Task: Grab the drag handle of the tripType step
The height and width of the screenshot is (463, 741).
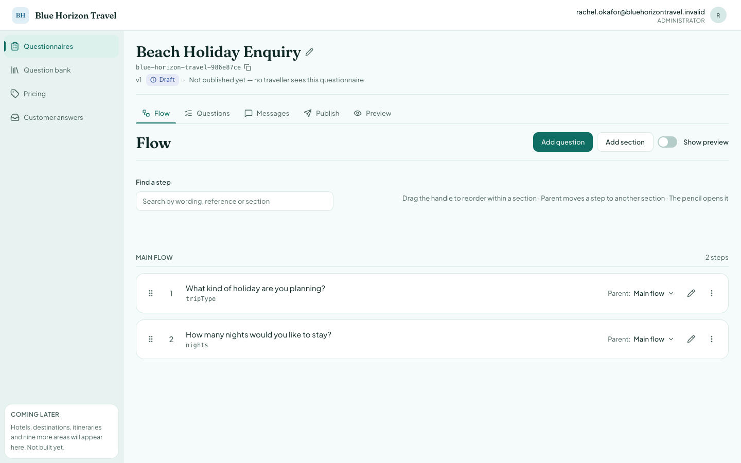Action: pyautogui.click(x=151, y=293)
